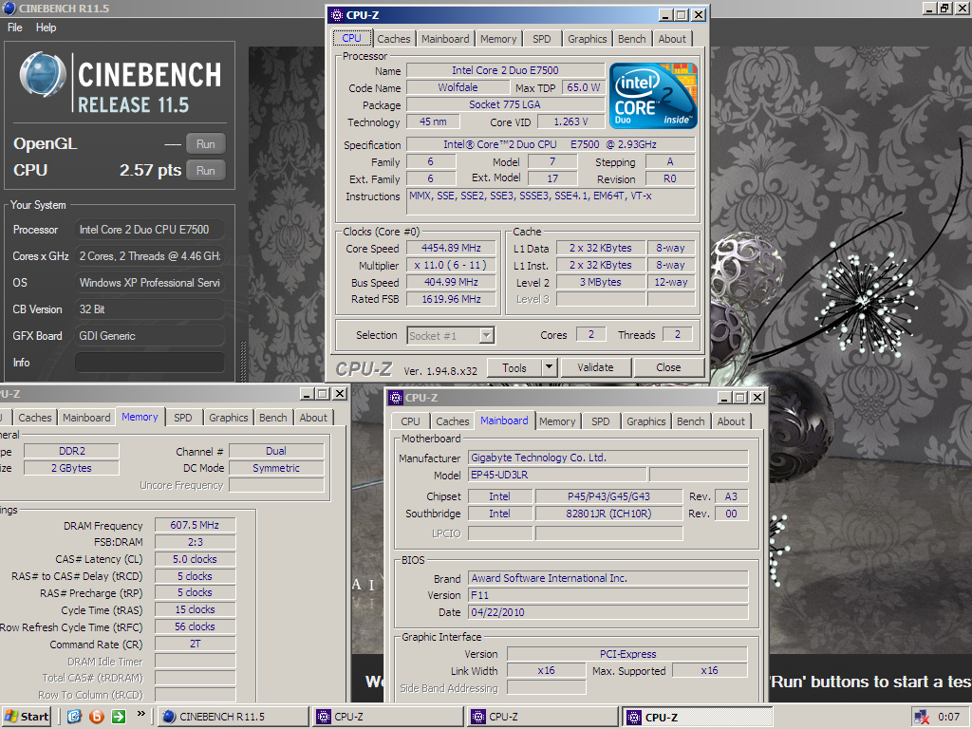Open Caches tab in top CPU-Z window
The width and height of the screenshot is (972, 729).
click(394, 38)
